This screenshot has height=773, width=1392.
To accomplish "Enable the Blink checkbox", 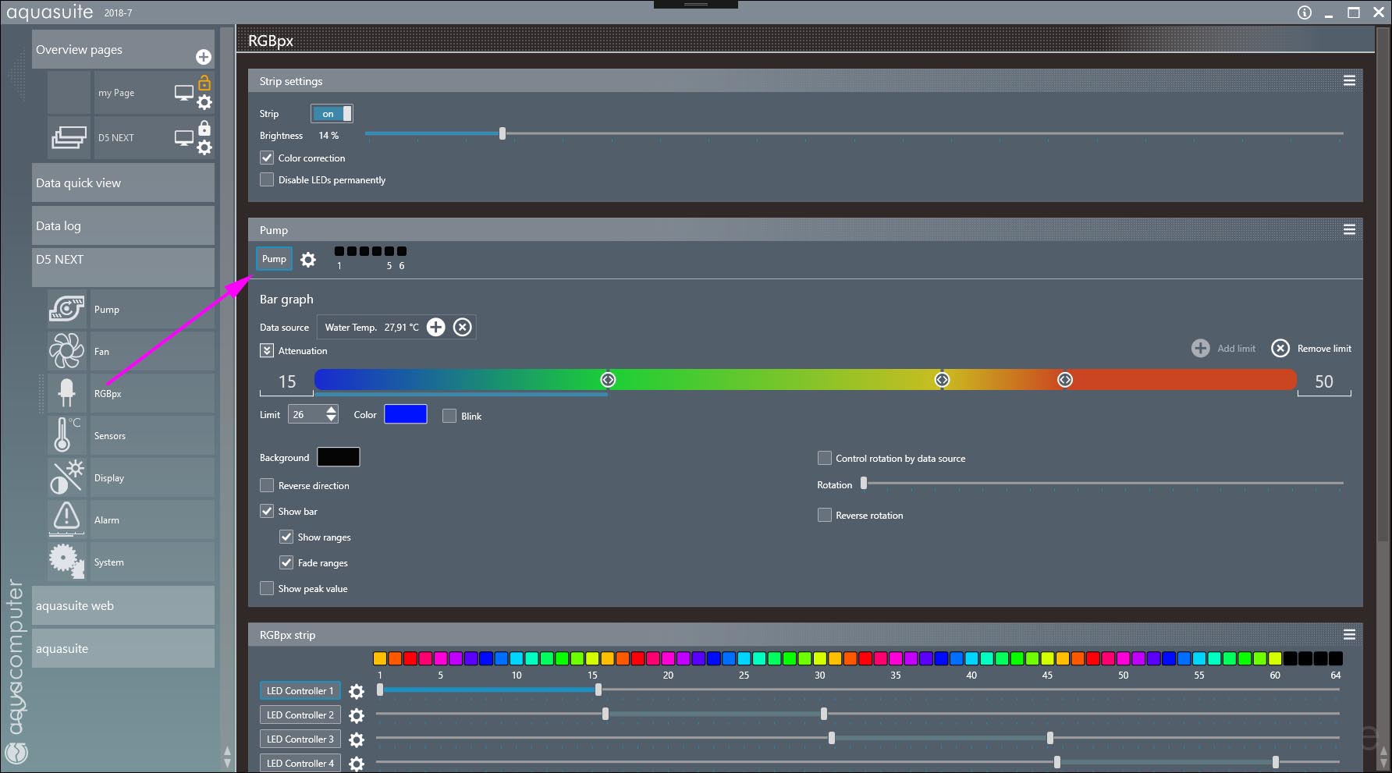I will tap(449, 416).
